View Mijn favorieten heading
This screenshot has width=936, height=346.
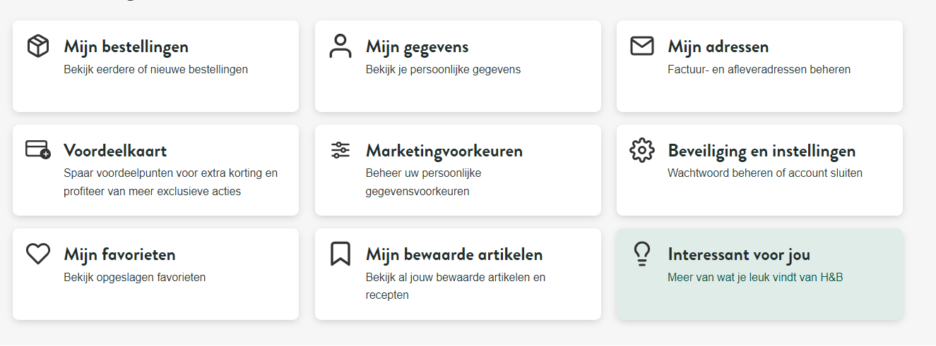coord(119,254)
